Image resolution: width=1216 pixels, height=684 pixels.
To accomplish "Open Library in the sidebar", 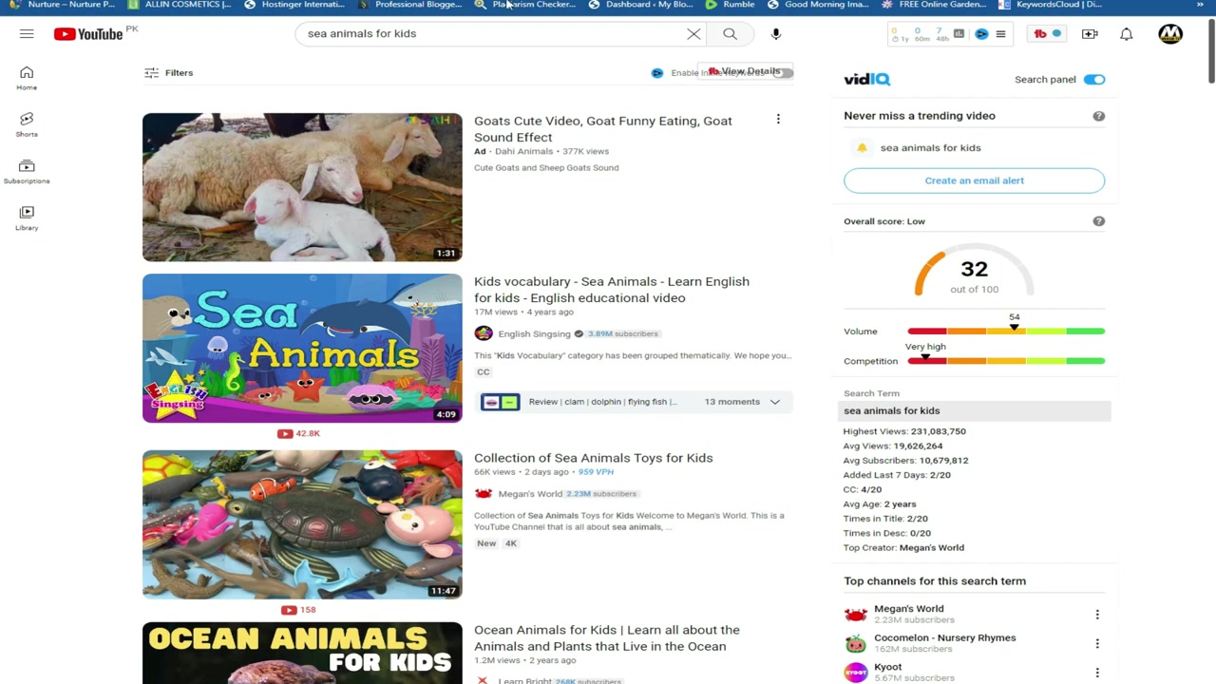I will [x=27, y=218].
